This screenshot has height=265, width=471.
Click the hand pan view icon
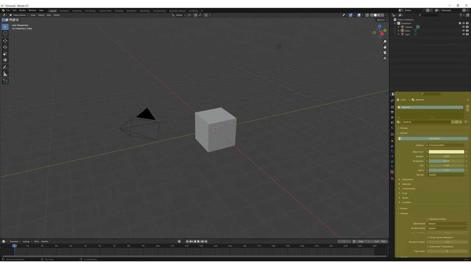pos(385,47)
